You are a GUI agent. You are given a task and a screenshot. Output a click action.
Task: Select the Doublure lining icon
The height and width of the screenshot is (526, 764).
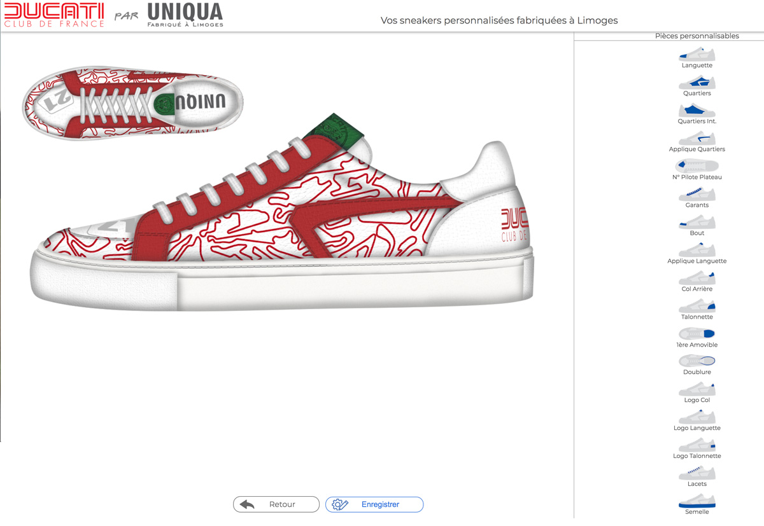[x=697, y=361]
